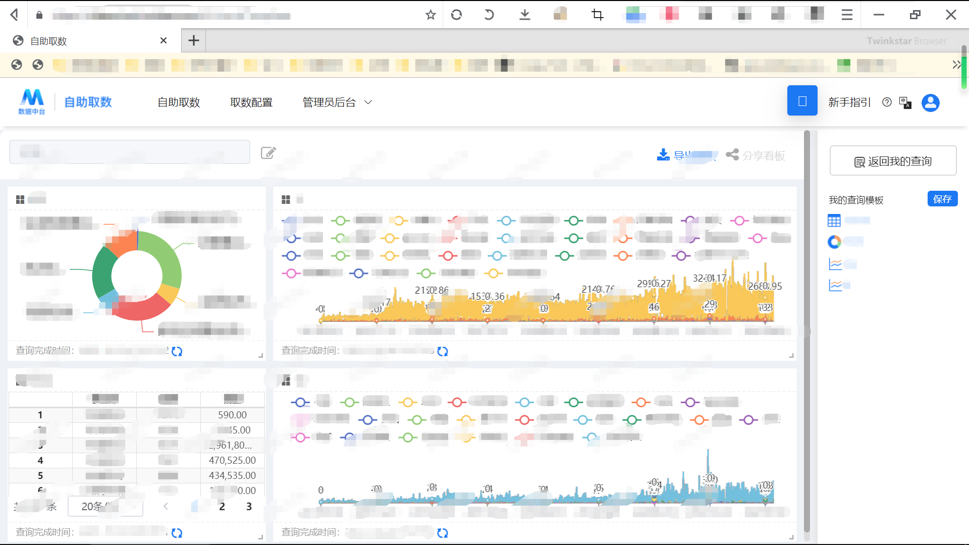Show more bookmarks via the double chevron
This screenshot has height=545, width=969.
click(x=956, y=65)
